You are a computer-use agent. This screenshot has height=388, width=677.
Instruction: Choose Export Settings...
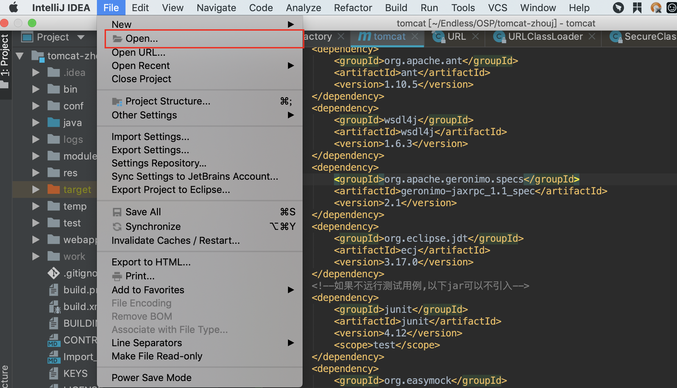coord(200,150)
